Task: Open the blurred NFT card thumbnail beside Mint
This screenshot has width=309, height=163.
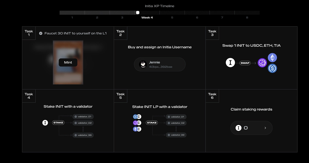Action: (68, 62)
